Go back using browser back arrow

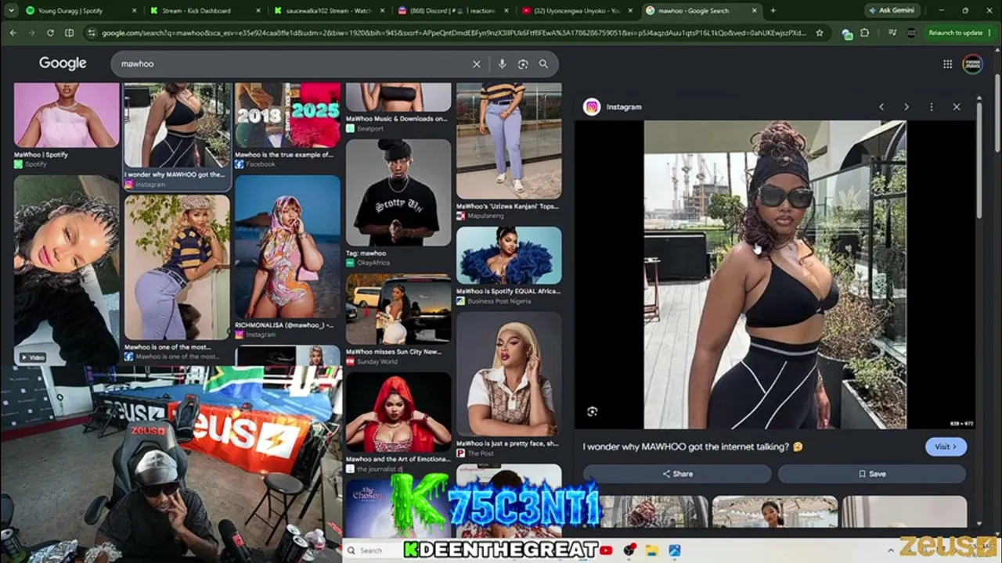[13, 33]
